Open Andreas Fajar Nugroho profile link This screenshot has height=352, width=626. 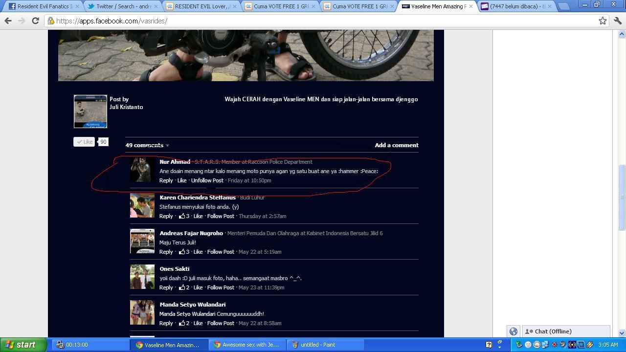[191, 233]
